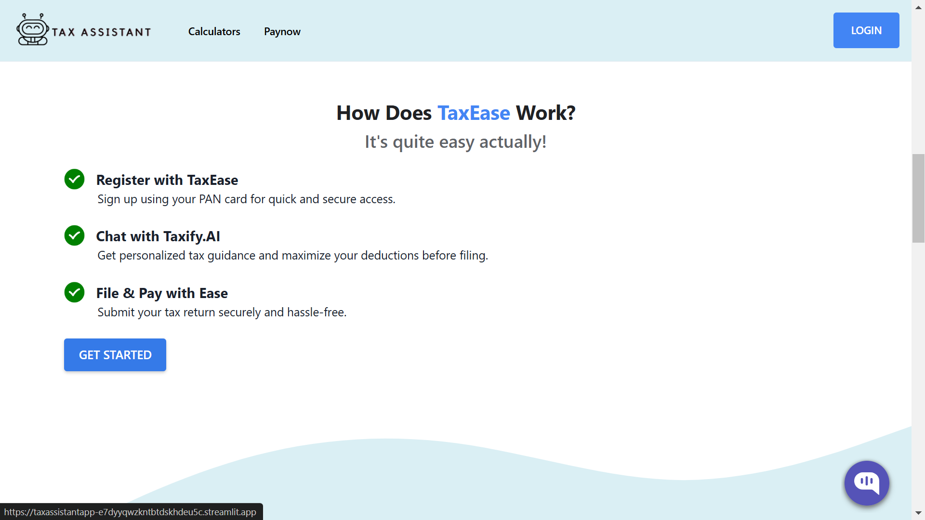Click the scrollbar down arrow

(918, 513)
